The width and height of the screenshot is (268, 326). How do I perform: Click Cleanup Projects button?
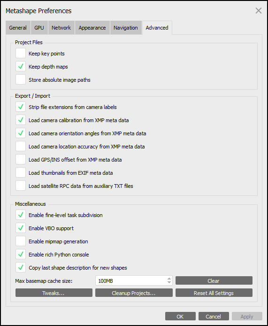[x=134, y=293]
